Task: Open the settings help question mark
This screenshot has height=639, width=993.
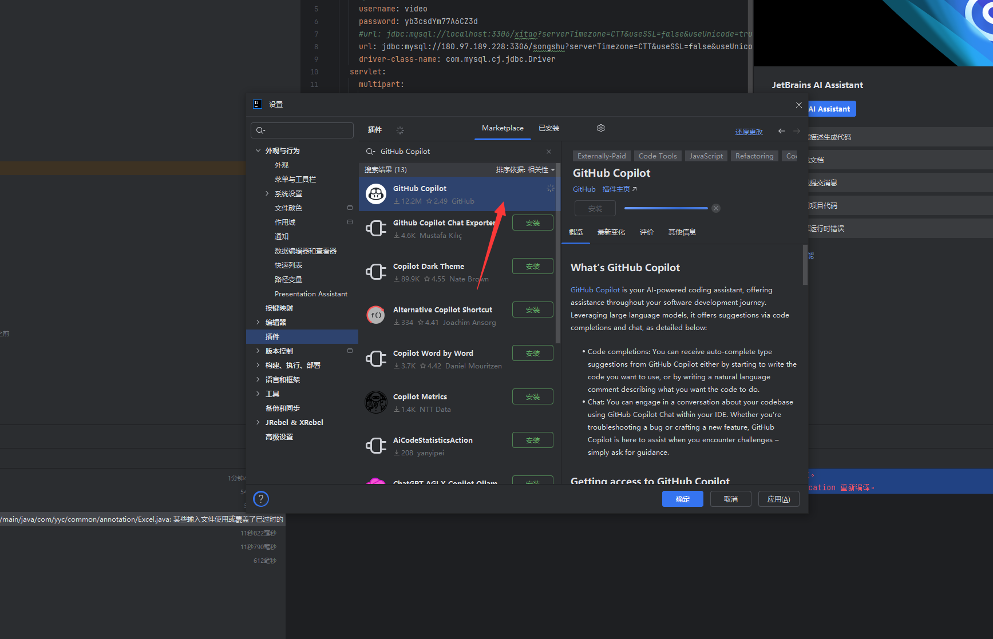Action: pyautogui.click(x=261, y=499)
